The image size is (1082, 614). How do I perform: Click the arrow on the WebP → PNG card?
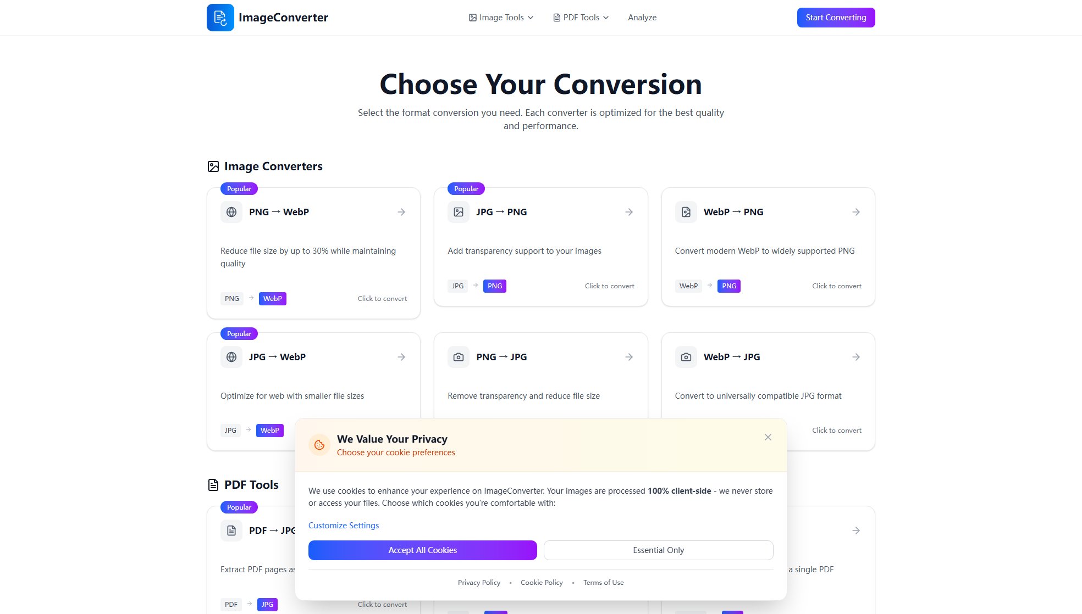tap(856, 212)
